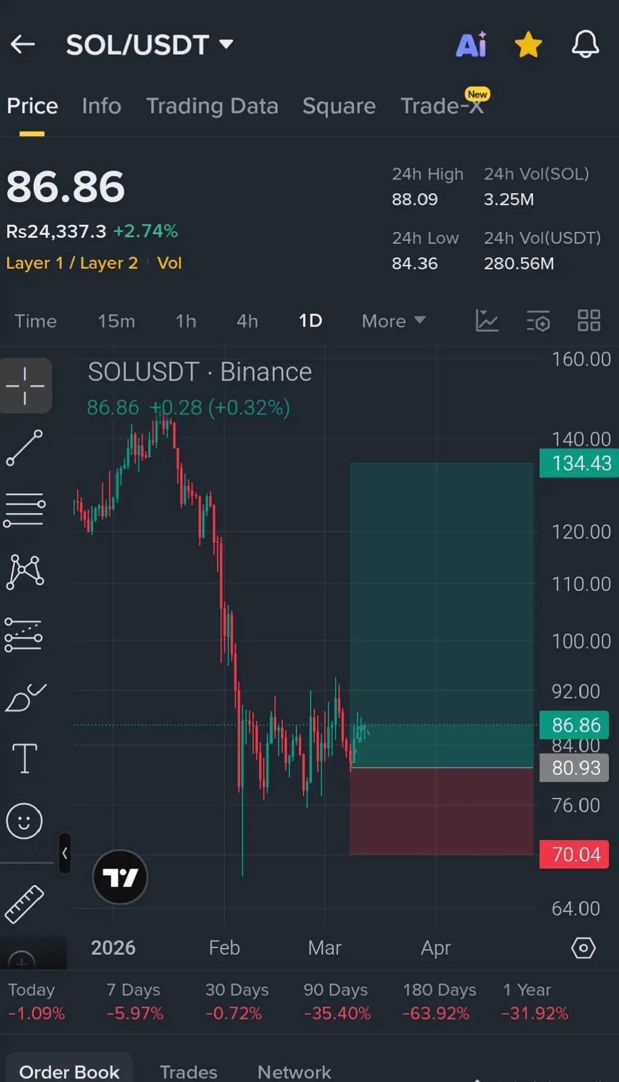This screenshot has width=619, height=1082.
Task: Click the 70.04 stop-loss price label
Action: (574, 854)
